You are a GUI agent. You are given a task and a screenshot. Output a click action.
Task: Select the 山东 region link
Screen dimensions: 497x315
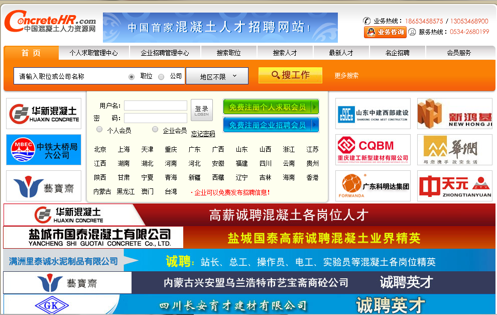[x=241, y=149]
